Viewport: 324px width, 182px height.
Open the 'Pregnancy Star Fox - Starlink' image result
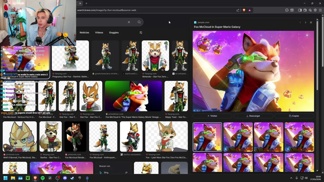click(x=70, y=56)
